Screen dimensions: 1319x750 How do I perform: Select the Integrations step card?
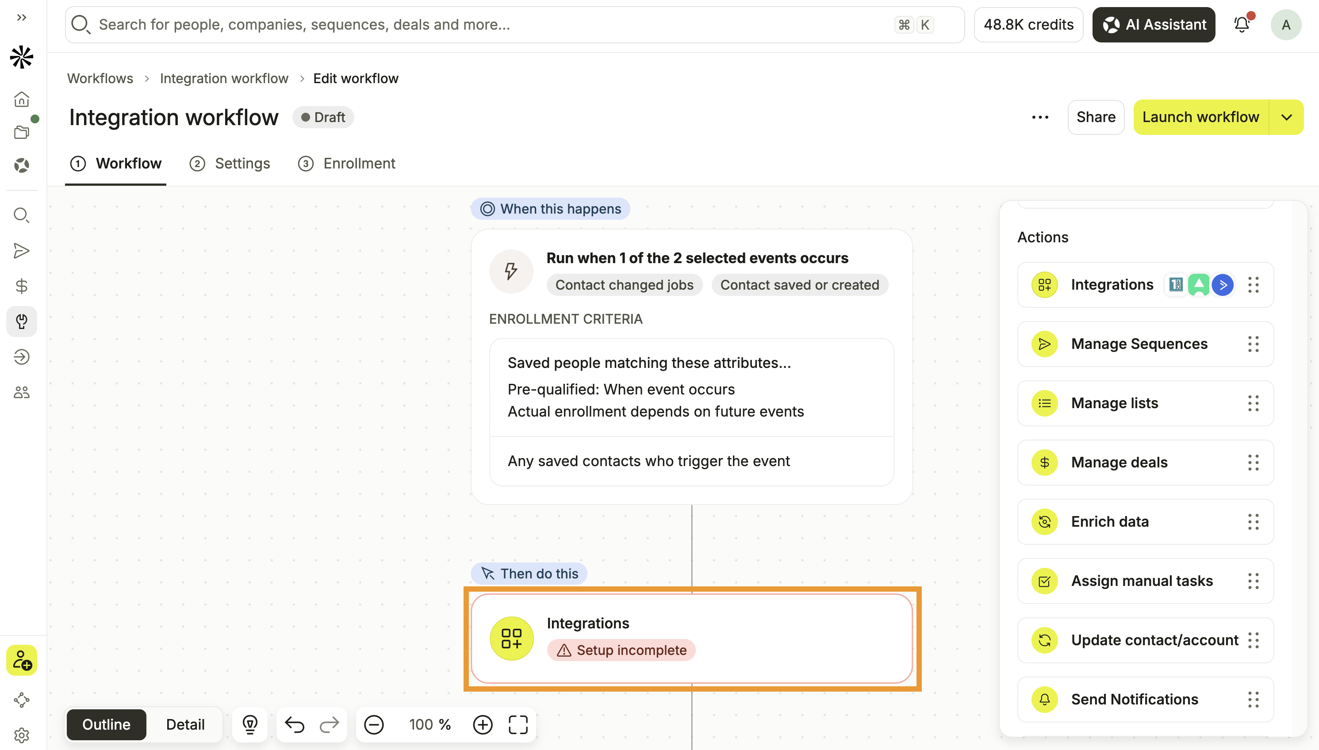click(x=692, y=639)
